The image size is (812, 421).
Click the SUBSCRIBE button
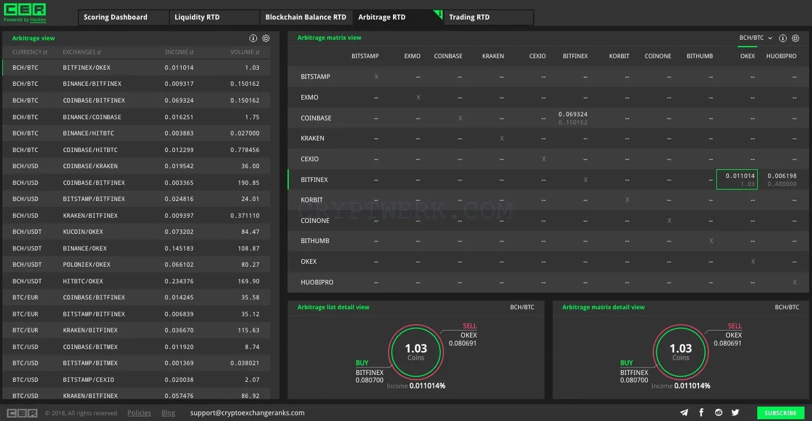pos(780,413)
